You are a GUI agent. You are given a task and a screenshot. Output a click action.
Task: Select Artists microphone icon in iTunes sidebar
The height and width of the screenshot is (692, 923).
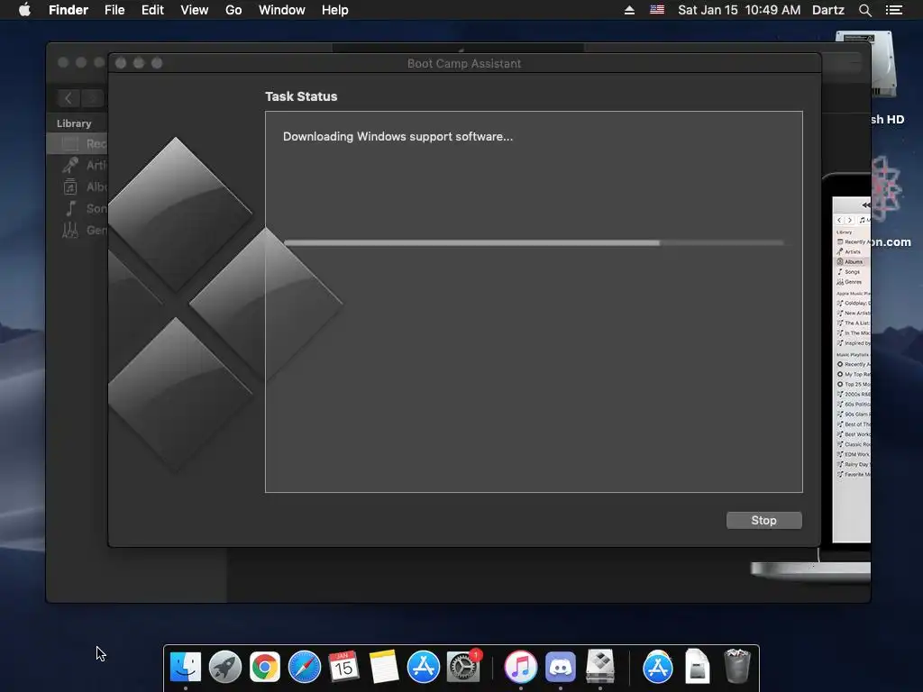coord(70,166)
